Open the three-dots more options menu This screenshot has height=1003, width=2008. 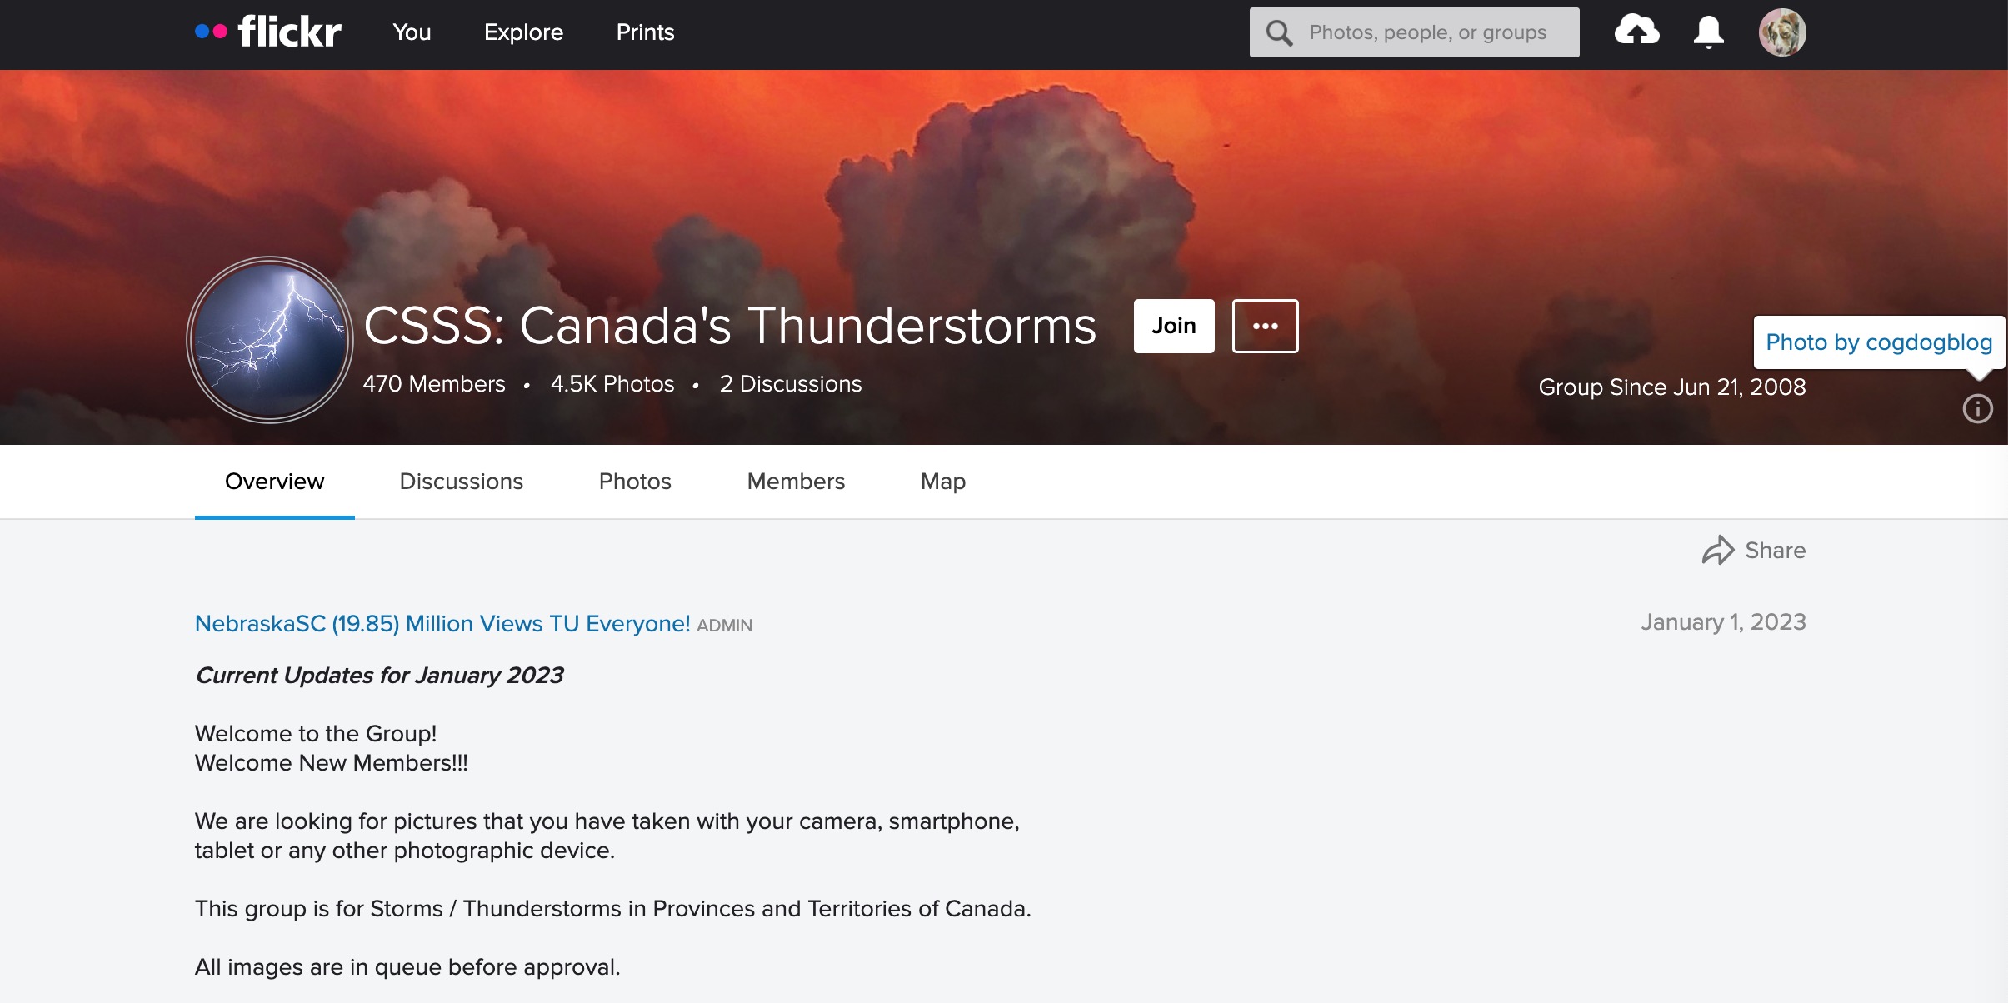[x=1265, y=326]
